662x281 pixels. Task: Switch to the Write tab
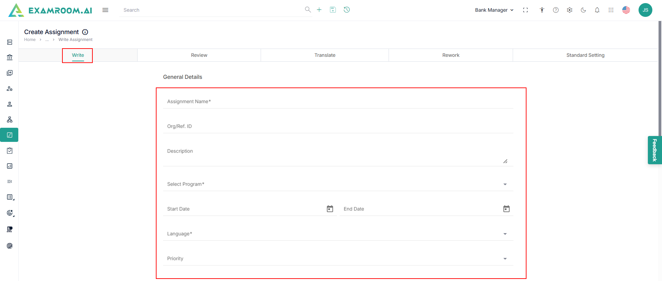[78, 55]
